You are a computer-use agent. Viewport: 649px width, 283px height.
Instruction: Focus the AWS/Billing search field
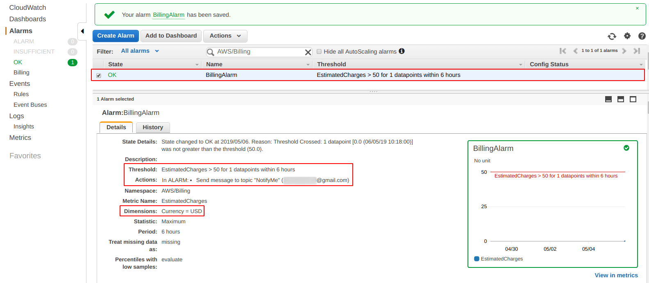coord(260,52)
